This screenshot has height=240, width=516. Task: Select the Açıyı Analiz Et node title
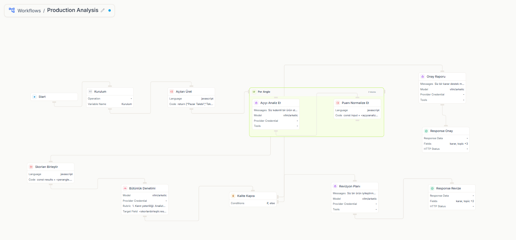[x=270, y=103]
